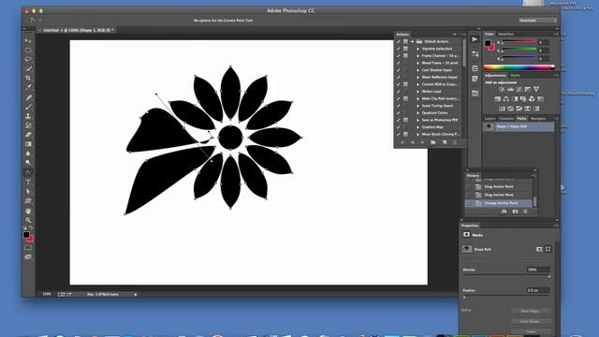Image resolution: width=599 pixels, height=337 pixels.
Task: Add a Threshold adjustment
Action: (x=519, y=109)
